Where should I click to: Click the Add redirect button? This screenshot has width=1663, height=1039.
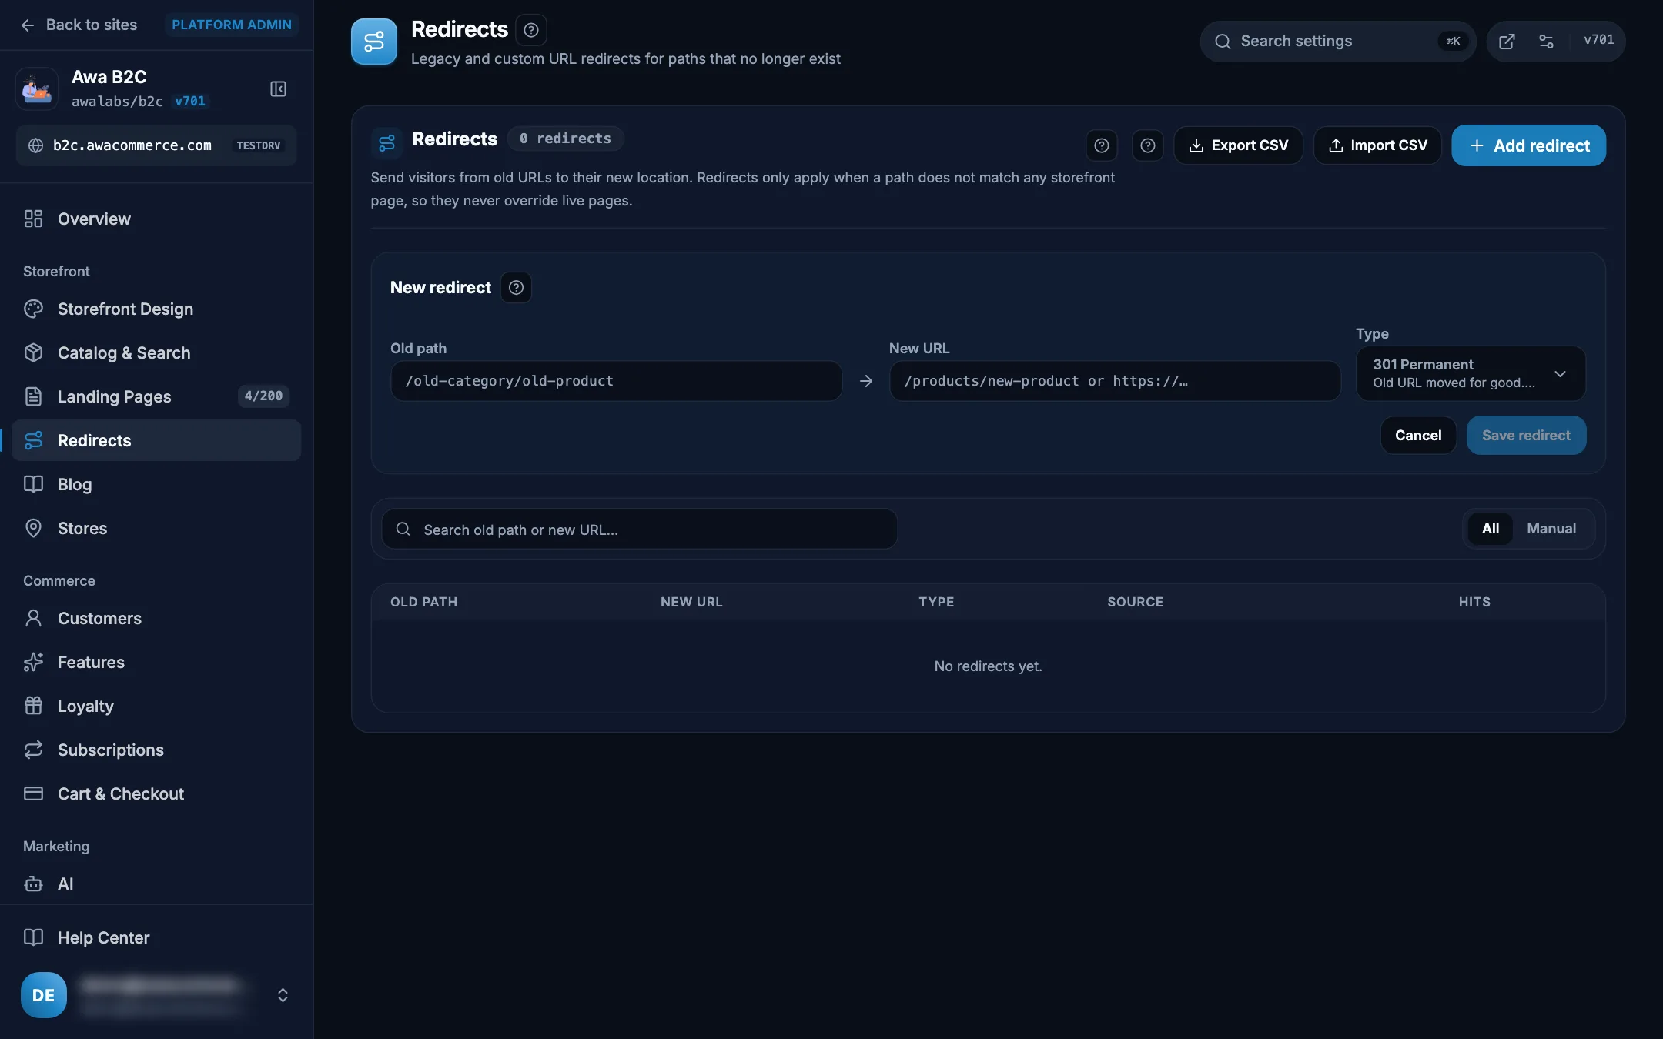click(x=1529, y=145)
